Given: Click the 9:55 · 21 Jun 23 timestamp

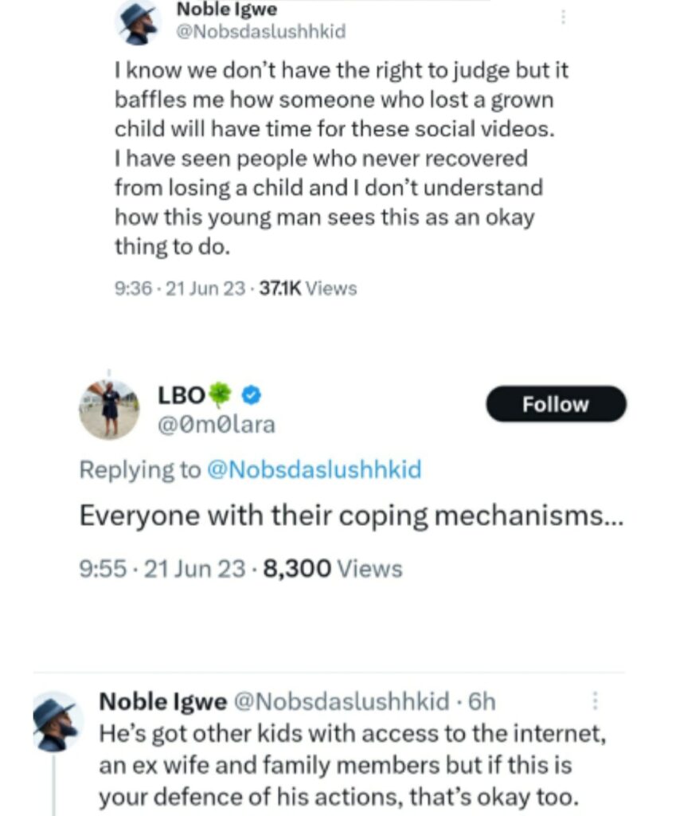Looking at the screenshot, I should tap(162, 569).
